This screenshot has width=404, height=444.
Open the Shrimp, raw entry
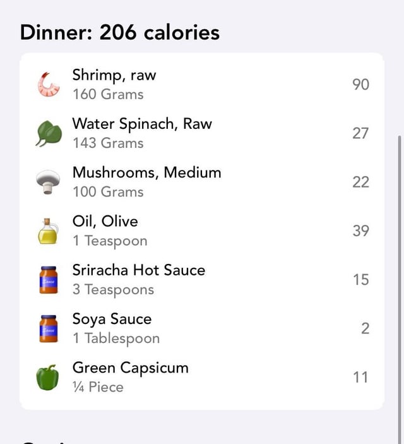click(202, 85)
